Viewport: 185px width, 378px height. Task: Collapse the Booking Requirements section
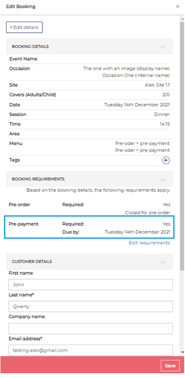point(163,179)
